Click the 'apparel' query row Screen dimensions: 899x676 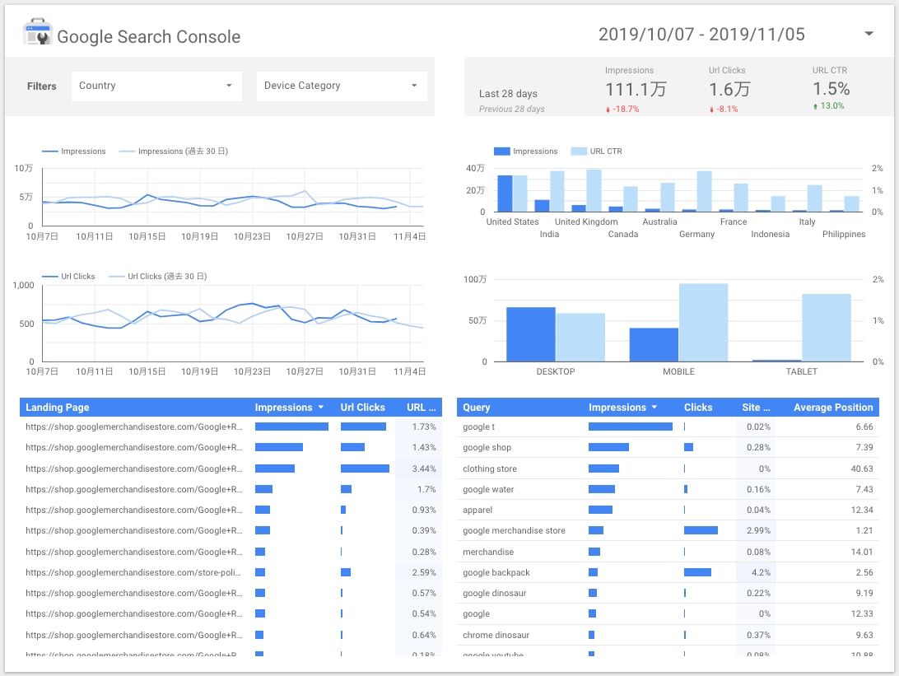coord(668,510)
